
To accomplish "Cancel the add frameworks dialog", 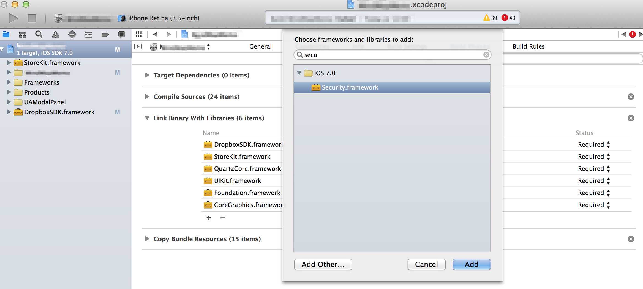I will [x=426, y=265].
